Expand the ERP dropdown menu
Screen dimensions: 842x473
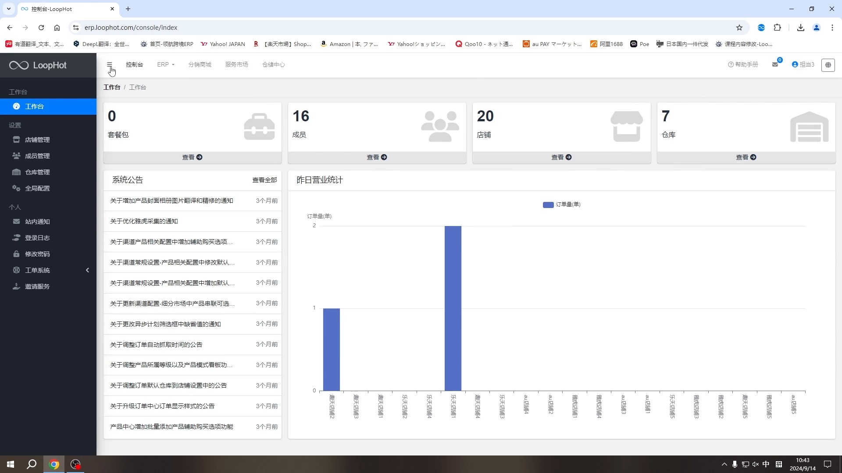click(x=165, y=64)
